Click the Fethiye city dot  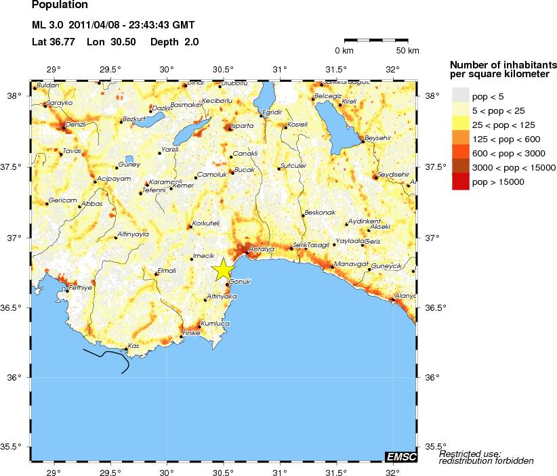(67, 291)
